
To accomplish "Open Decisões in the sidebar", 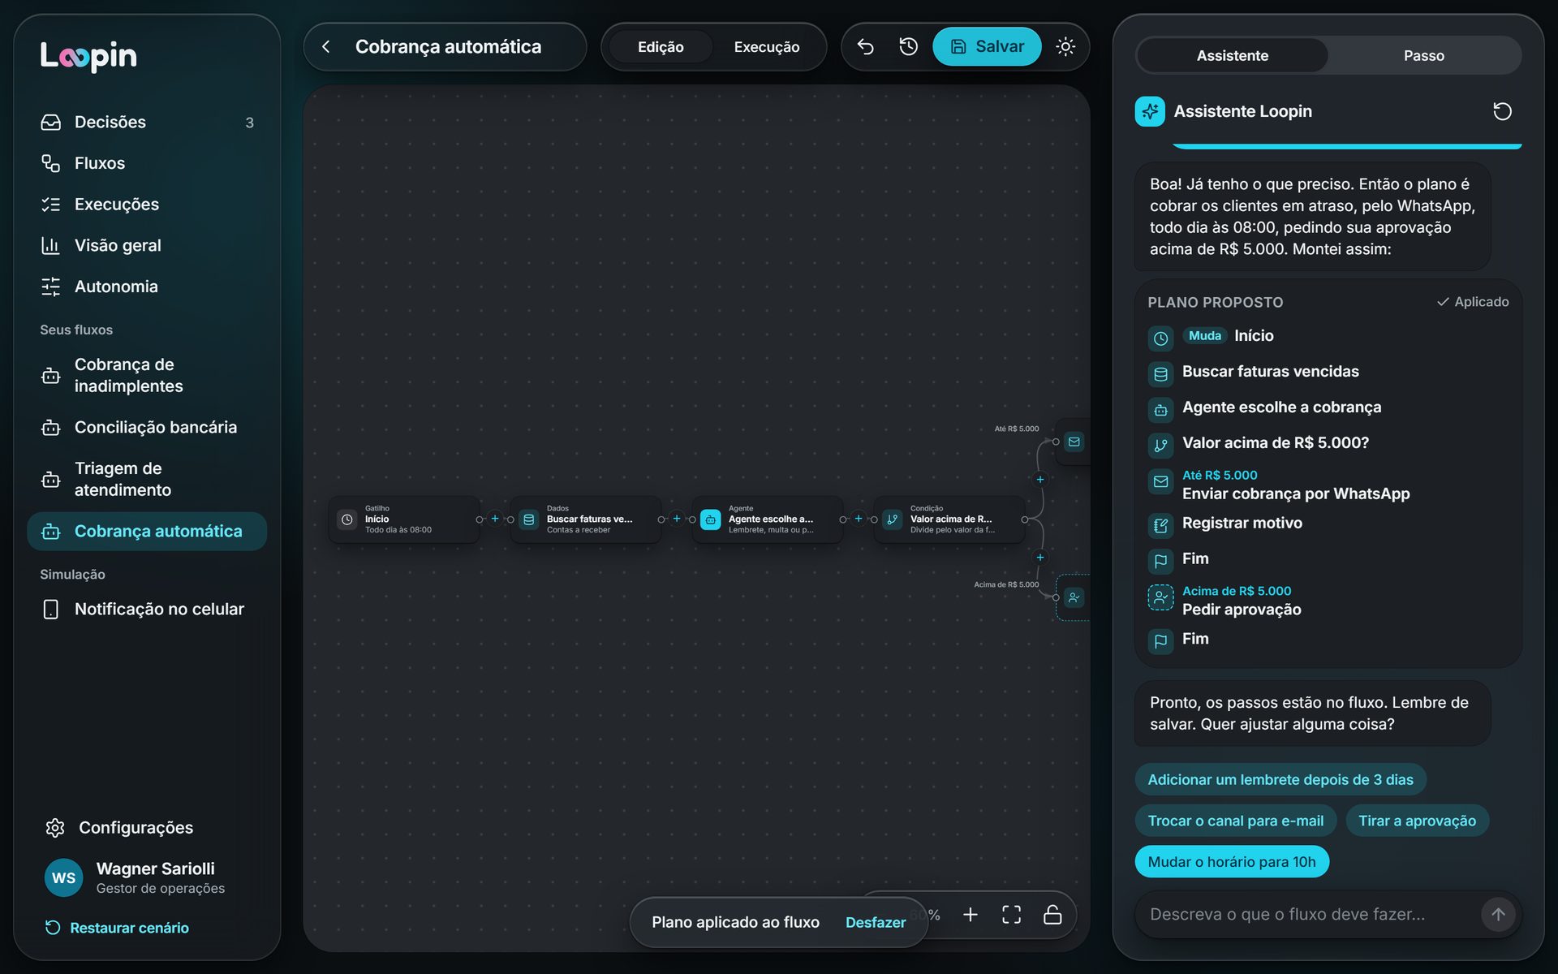I will [147, 122].
